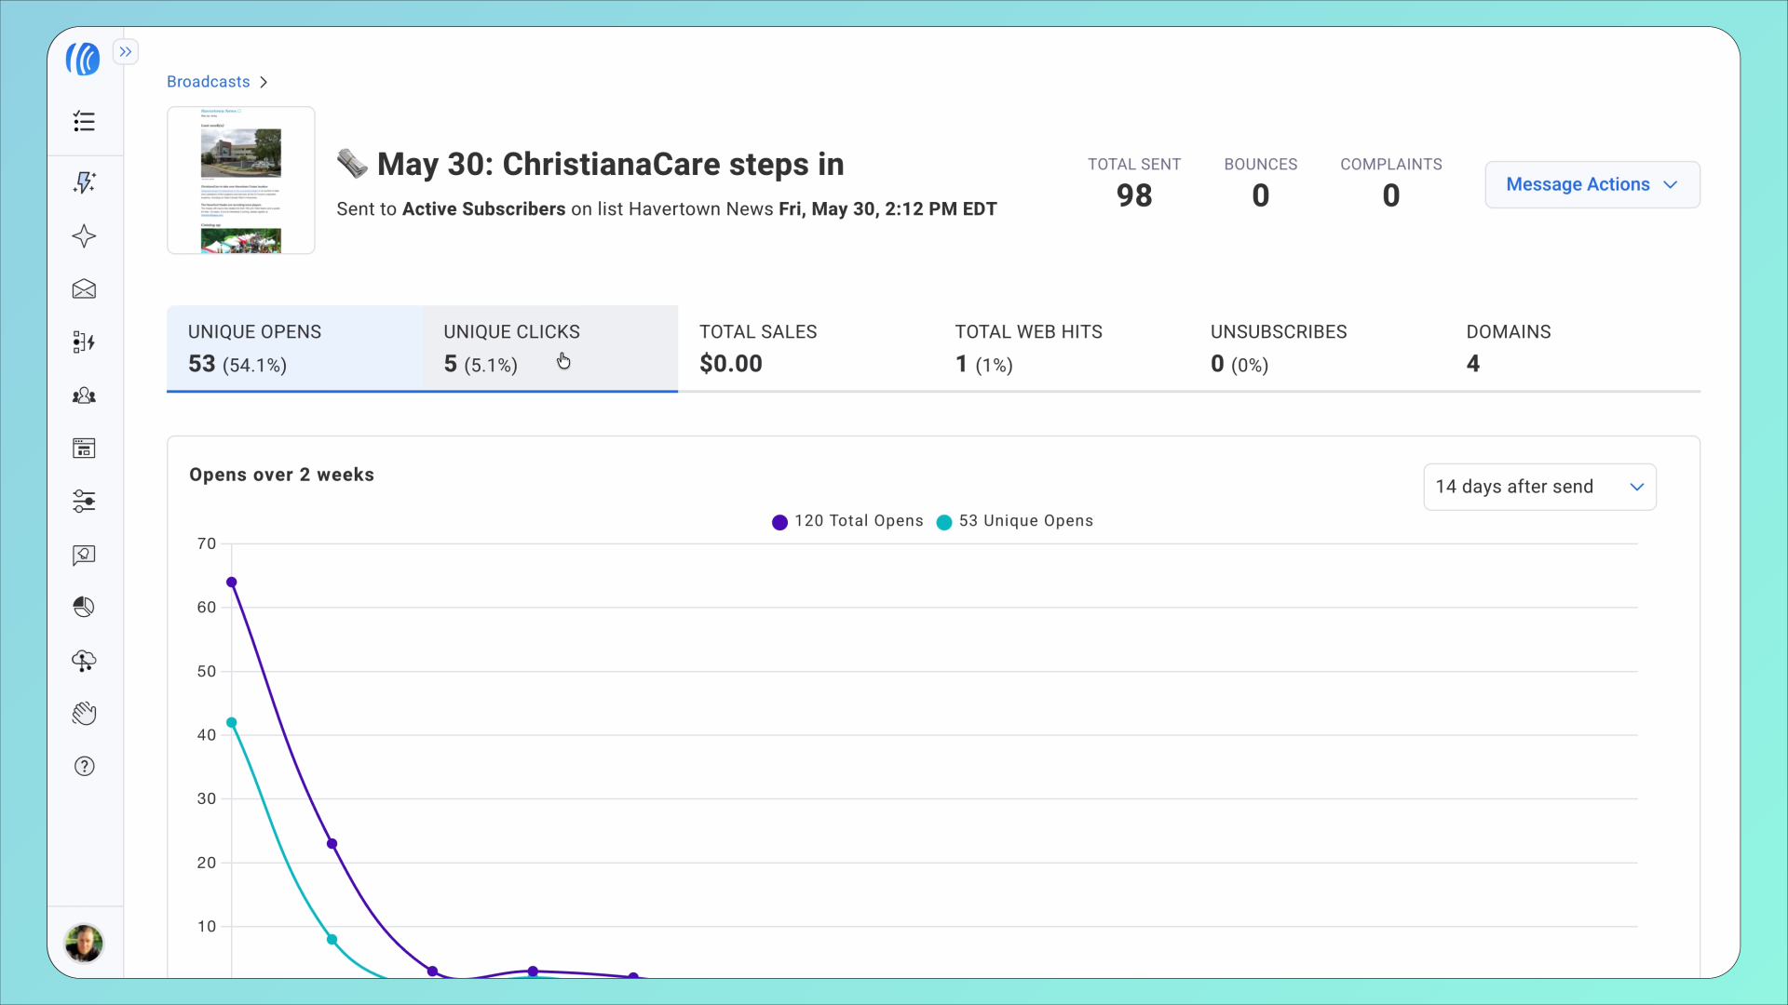
Task: Click the broadcast title 'May 30: ChristianaCare steps in'
Action: click(610, 164)
